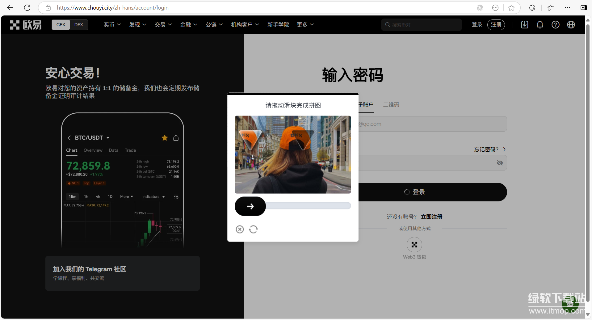Click the 欧易 OKX logo
The height and width of the screenshot is (320, 592).
pyautogui.click(x=26, y=25)
